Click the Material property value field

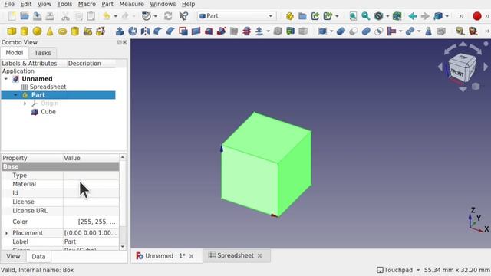(91, 184)
